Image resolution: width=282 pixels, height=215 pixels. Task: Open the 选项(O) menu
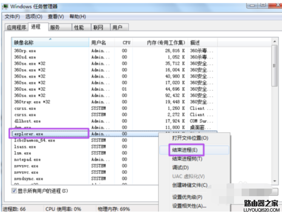(34, 17)
